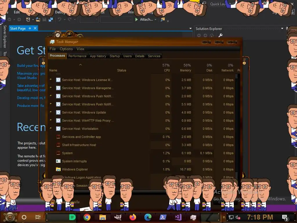Screen dimensions: 297x223
Task: Open Solution Explorer window options dropdown
Action: coord(282,28)
